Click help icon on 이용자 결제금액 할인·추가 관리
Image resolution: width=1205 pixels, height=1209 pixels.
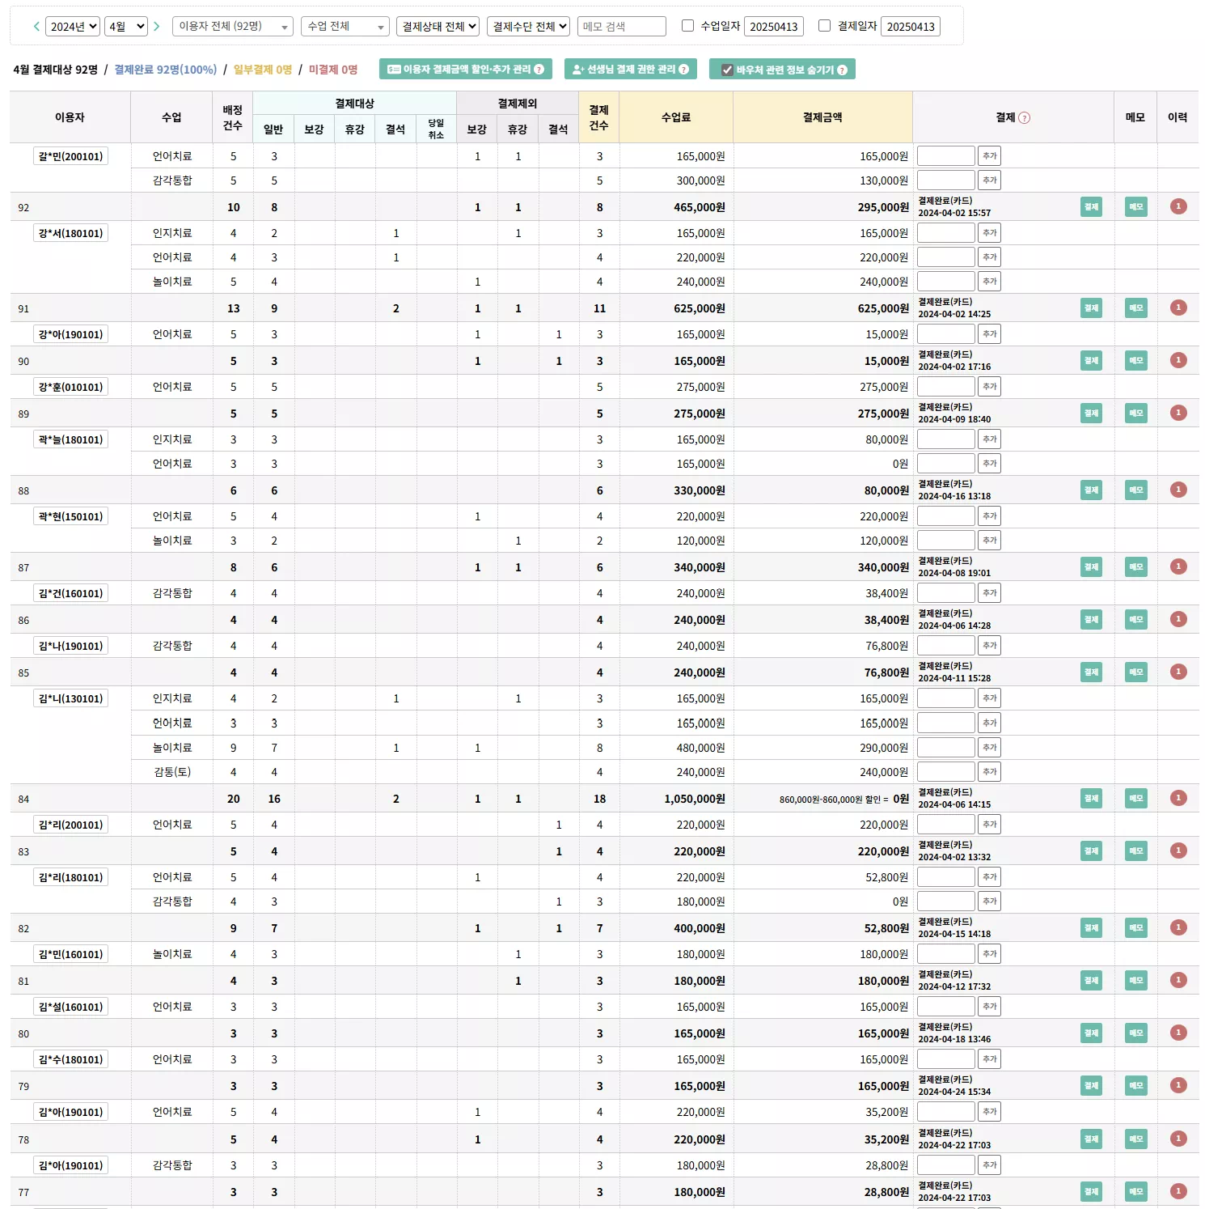pyautogui.click(x=539, y=70)
